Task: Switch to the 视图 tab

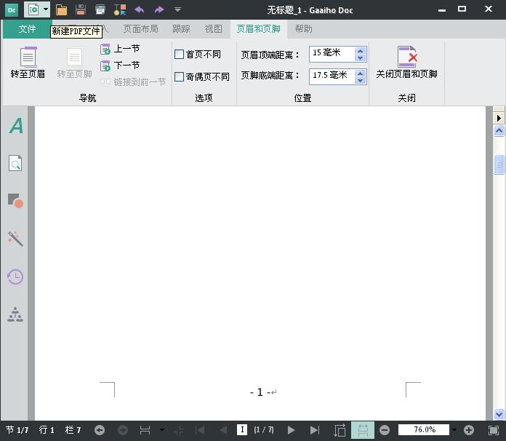Action: coord(213,29)
